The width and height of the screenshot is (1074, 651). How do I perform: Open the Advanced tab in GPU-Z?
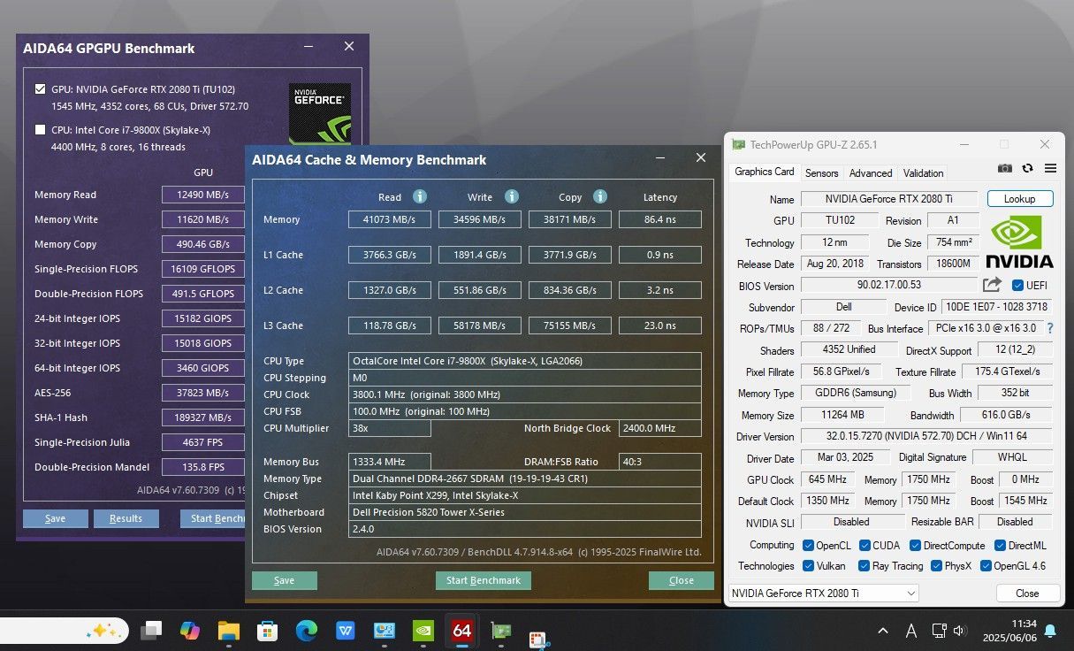point(871,173)
